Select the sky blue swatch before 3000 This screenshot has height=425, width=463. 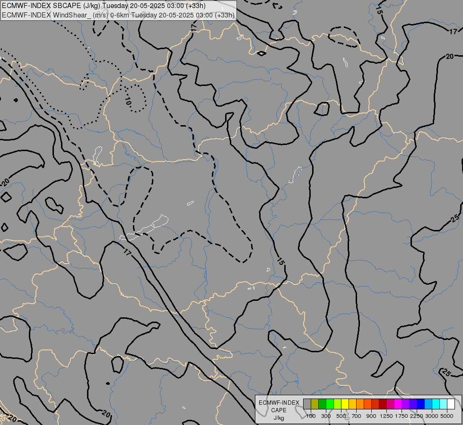(x=428, y=404)
